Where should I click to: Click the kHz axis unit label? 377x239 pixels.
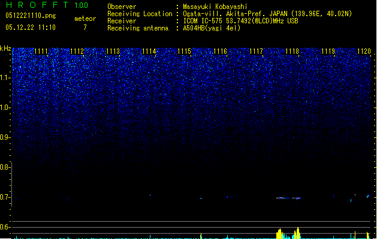pyautogui.click(x=5, y=48)
